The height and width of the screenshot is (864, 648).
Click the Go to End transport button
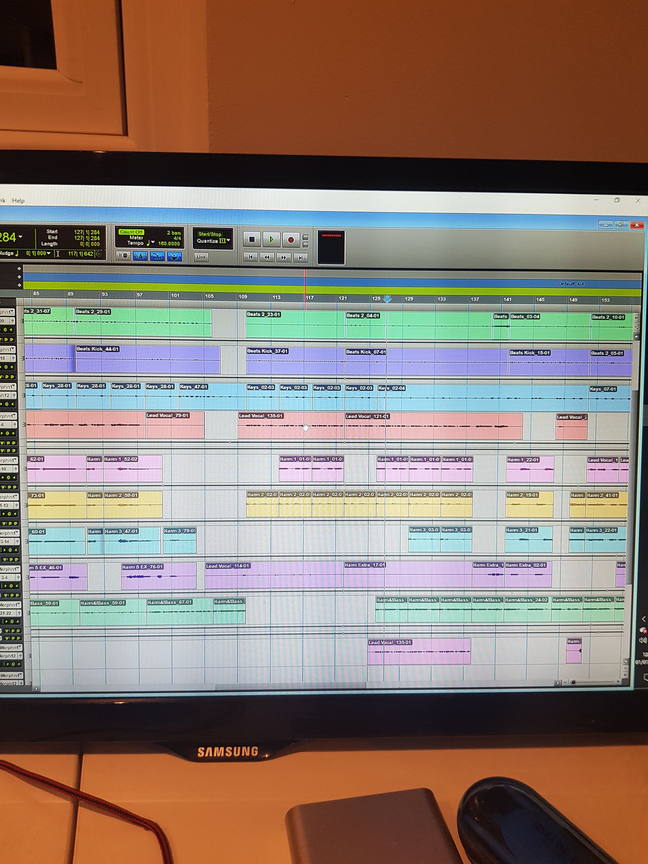click(x=300, y=258)
